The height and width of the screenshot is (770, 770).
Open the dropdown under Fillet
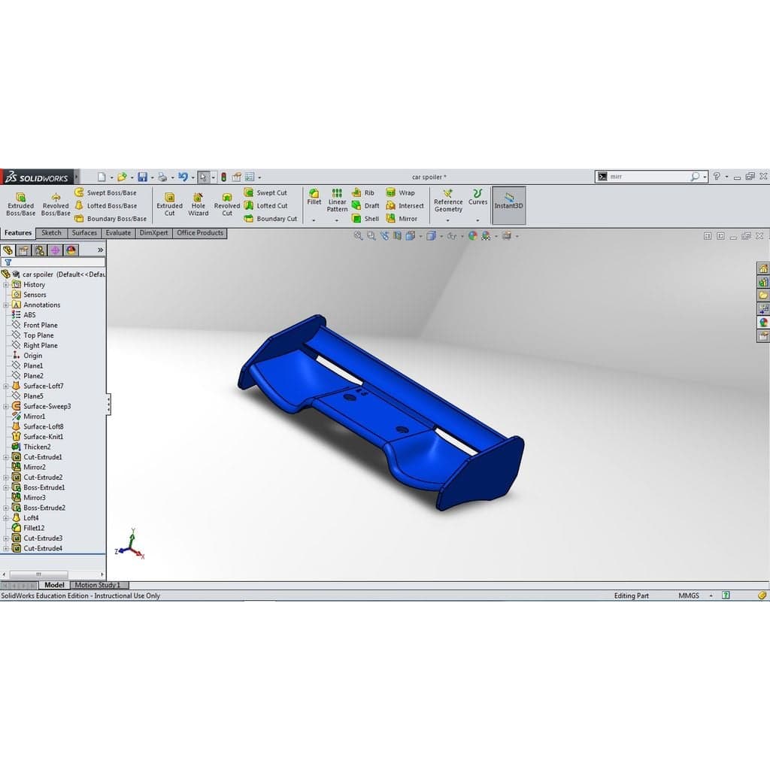(314, 220)
